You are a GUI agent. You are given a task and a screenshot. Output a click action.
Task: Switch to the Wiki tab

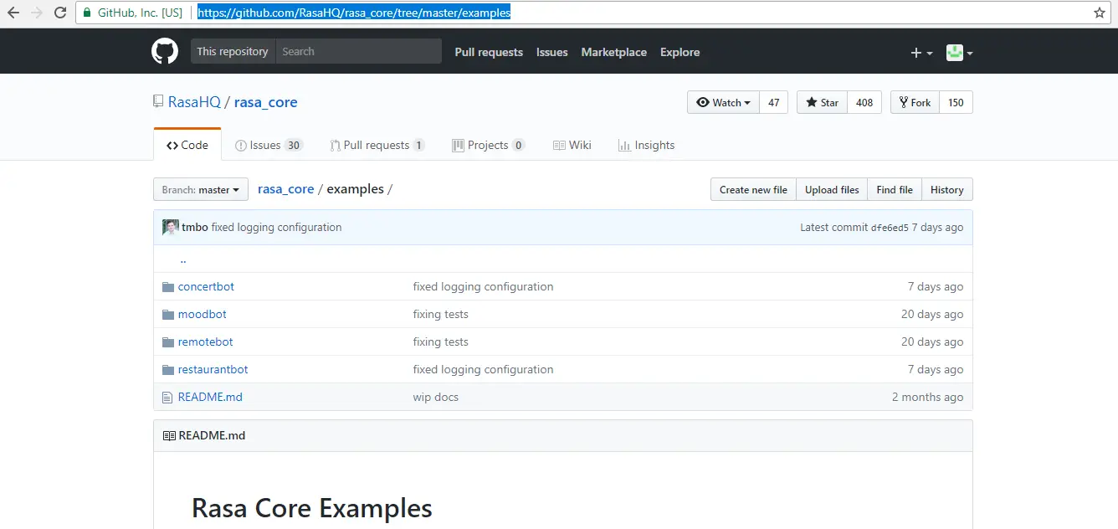point(572,145)
